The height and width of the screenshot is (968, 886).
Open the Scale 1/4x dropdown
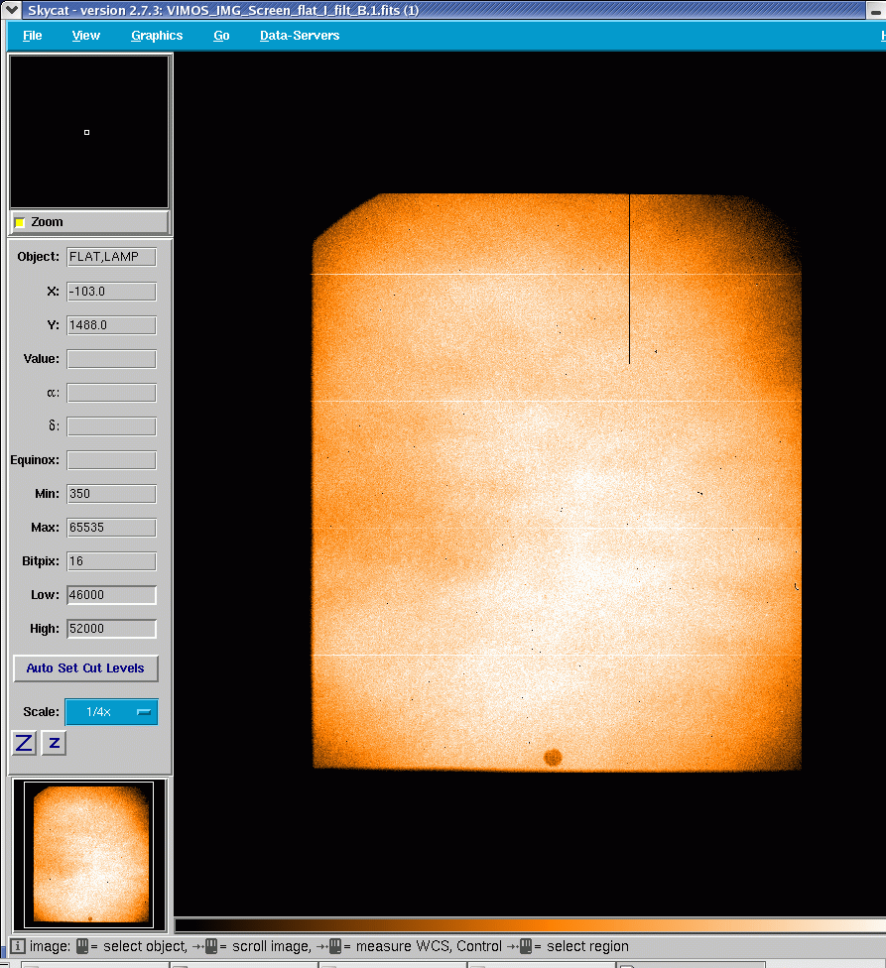tap(112, 712)
